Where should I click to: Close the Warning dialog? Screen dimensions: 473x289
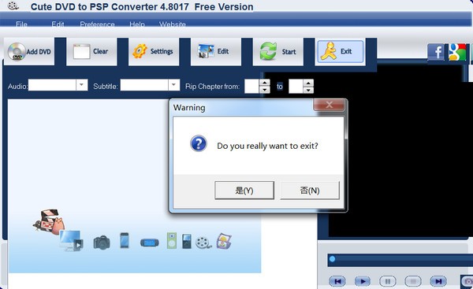329,105
